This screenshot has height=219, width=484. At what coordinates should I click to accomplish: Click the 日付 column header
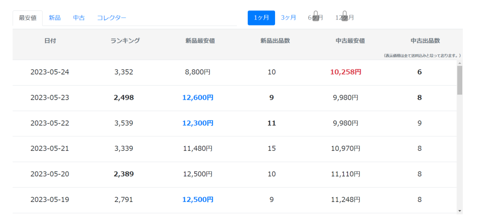click(50, 41)
